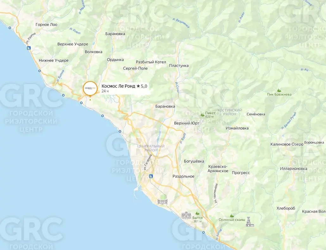Click the Космос Ле Ронд logo pin
This screenshot has height=250, width=326.
(x=90, y=88)
